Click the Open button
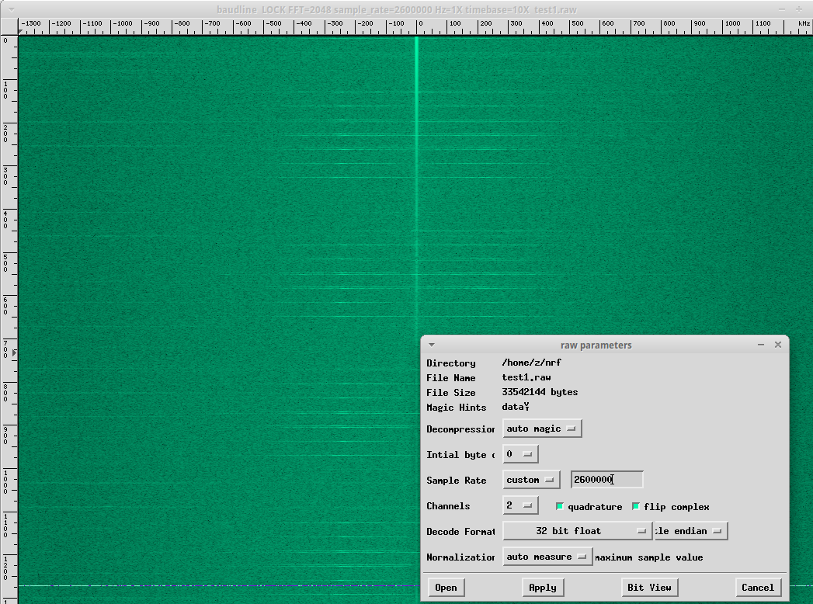Screen dimensions: 813x604 [446, 588]
